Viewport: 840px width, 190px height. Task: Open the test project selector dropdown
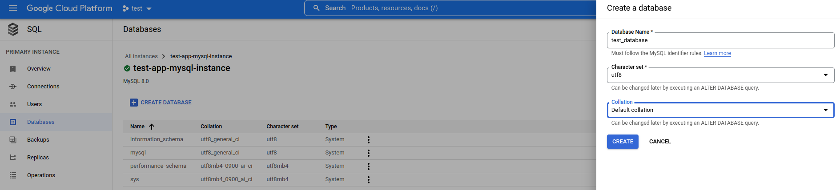pyautogui.click(x=137, y=8)
